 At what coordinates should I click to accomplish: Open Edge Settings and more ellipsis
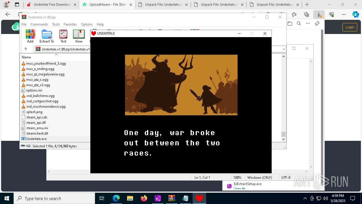pyautogui.click(x=344, y=14)
